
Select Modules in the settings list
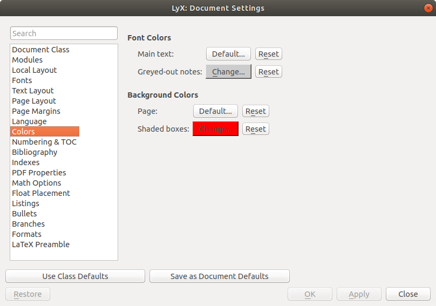coord(28,60)
